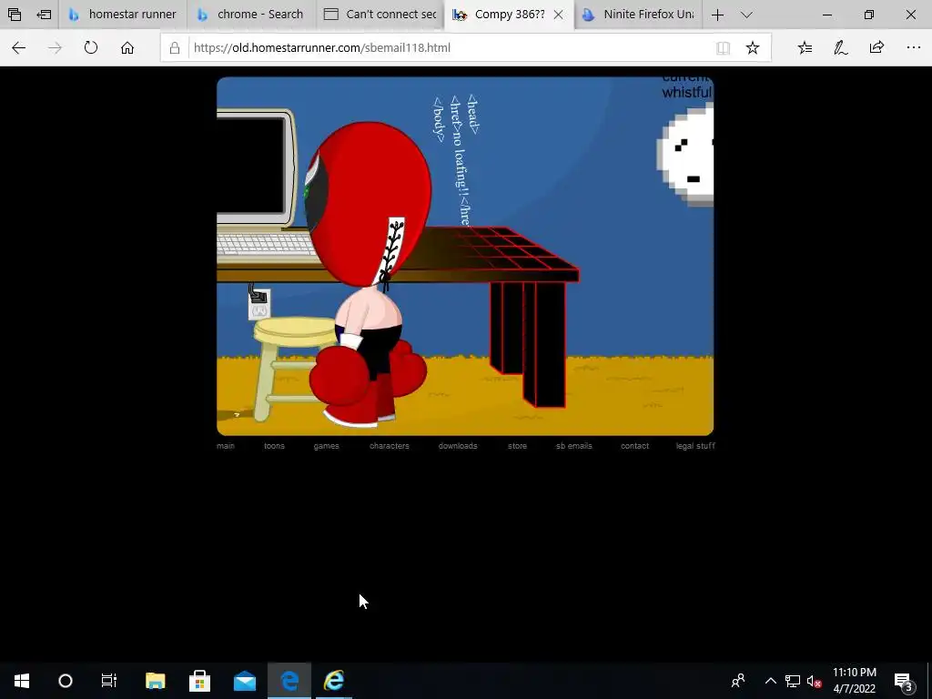This screenshot has width=932, height=699.
Task: Open the store link
Action: (517, 446)
